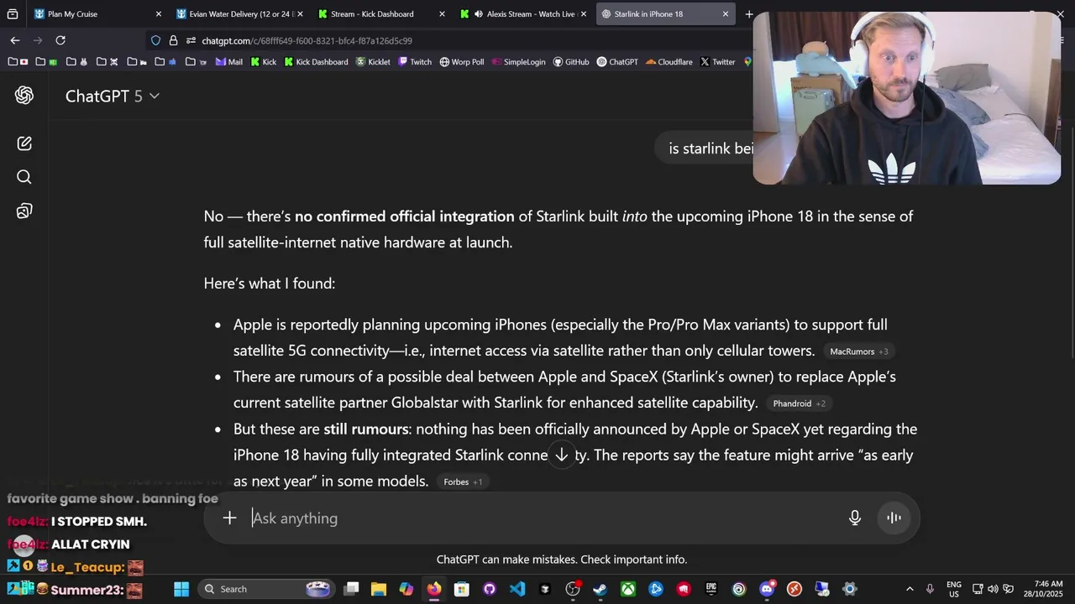
Task: Open File Explorer from the taskbar
Action: tap(379, 589)
